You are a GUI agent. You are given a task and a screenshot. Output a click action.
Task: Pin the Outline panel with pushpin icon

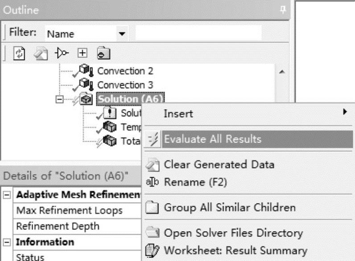283,10
